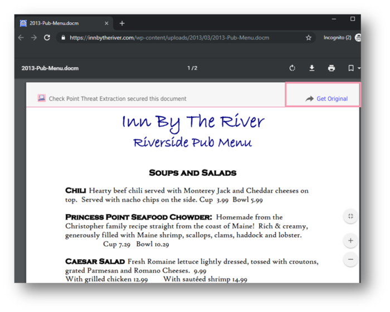The width and height of the screenshot is (390, 312).
Task: Click the Check Point Threat Extraction icon
Action: point(41,98)
